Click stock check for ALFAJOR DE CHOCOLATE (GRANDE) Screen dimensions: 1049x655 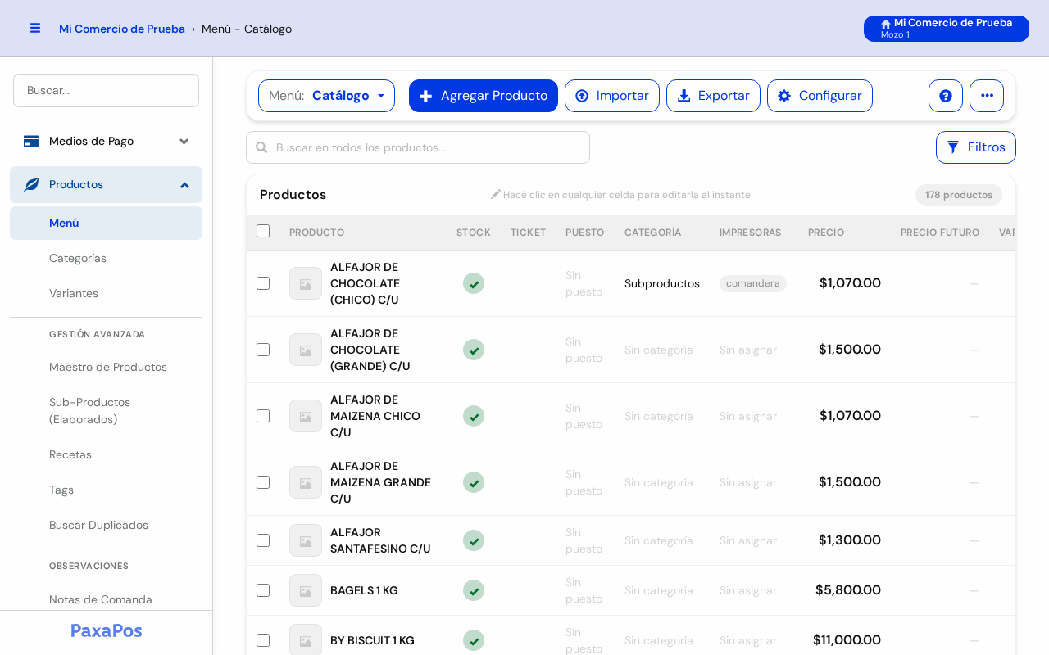tap(474, 350)
